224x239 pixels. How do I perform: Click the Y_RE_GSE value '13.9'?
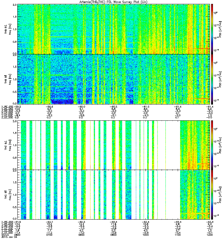click(17, 224)
